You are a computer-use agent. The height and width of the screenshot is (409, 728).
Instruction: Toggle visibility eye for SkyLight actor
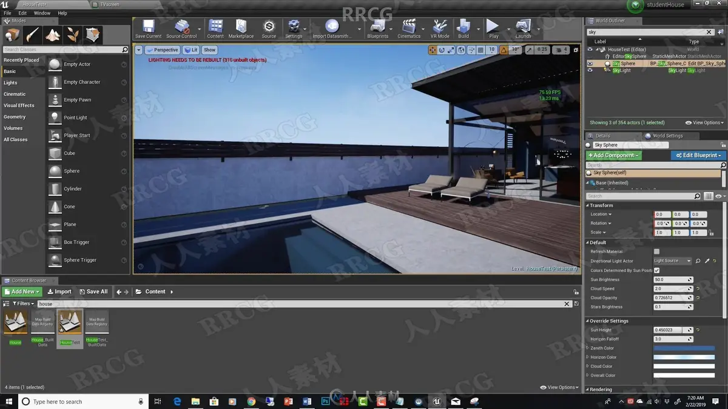coord(590,70)
